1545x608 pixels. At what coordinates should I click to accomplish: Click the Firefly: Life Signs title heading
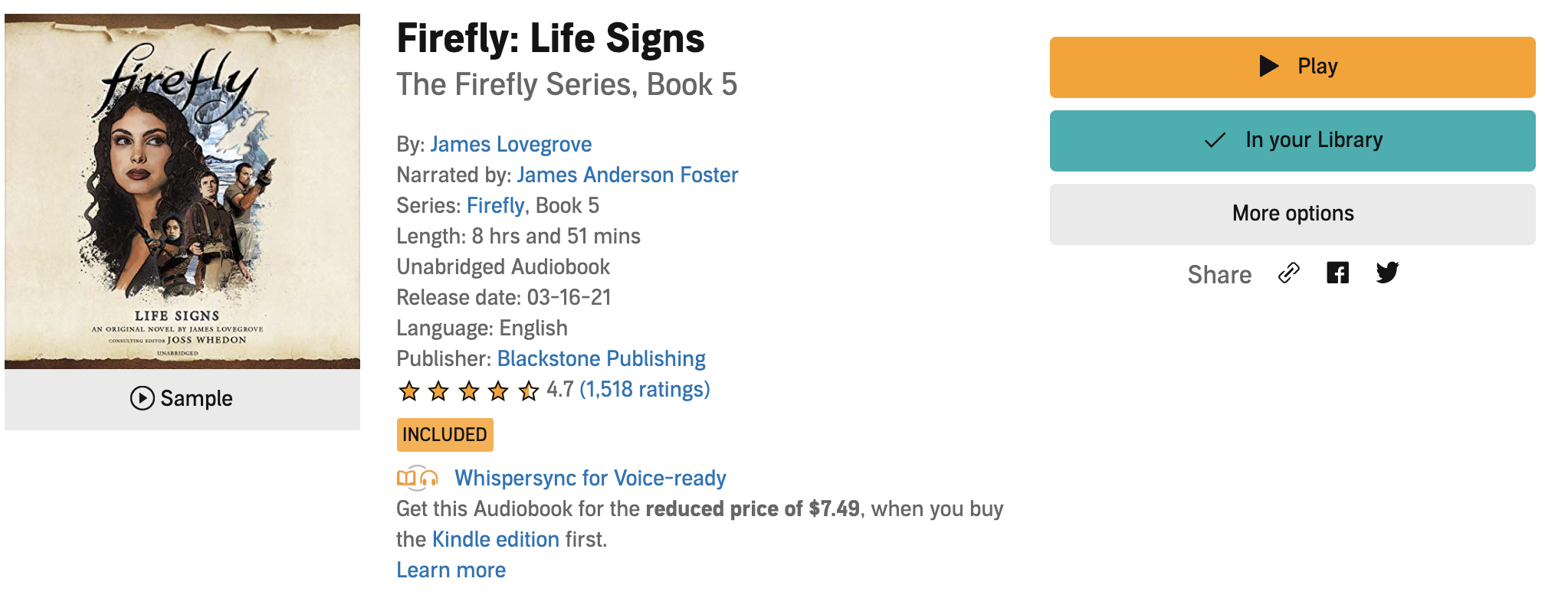click(x=550, y=38)
